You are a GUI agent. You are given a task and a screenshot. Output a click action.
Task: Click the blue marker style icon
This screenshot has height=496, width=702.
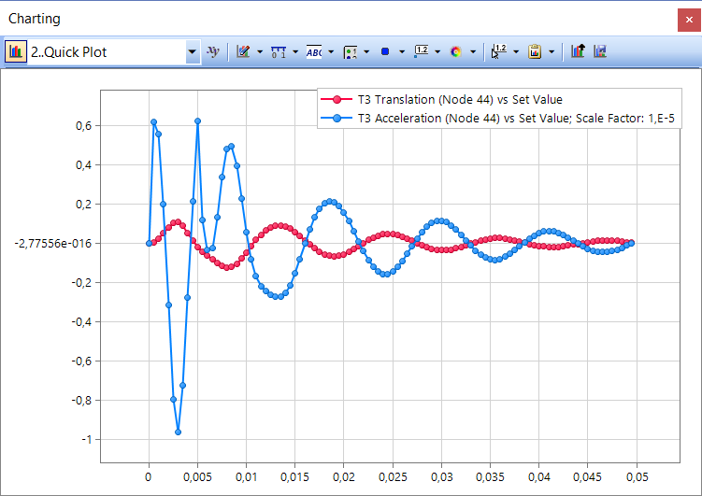pos(384,52)
